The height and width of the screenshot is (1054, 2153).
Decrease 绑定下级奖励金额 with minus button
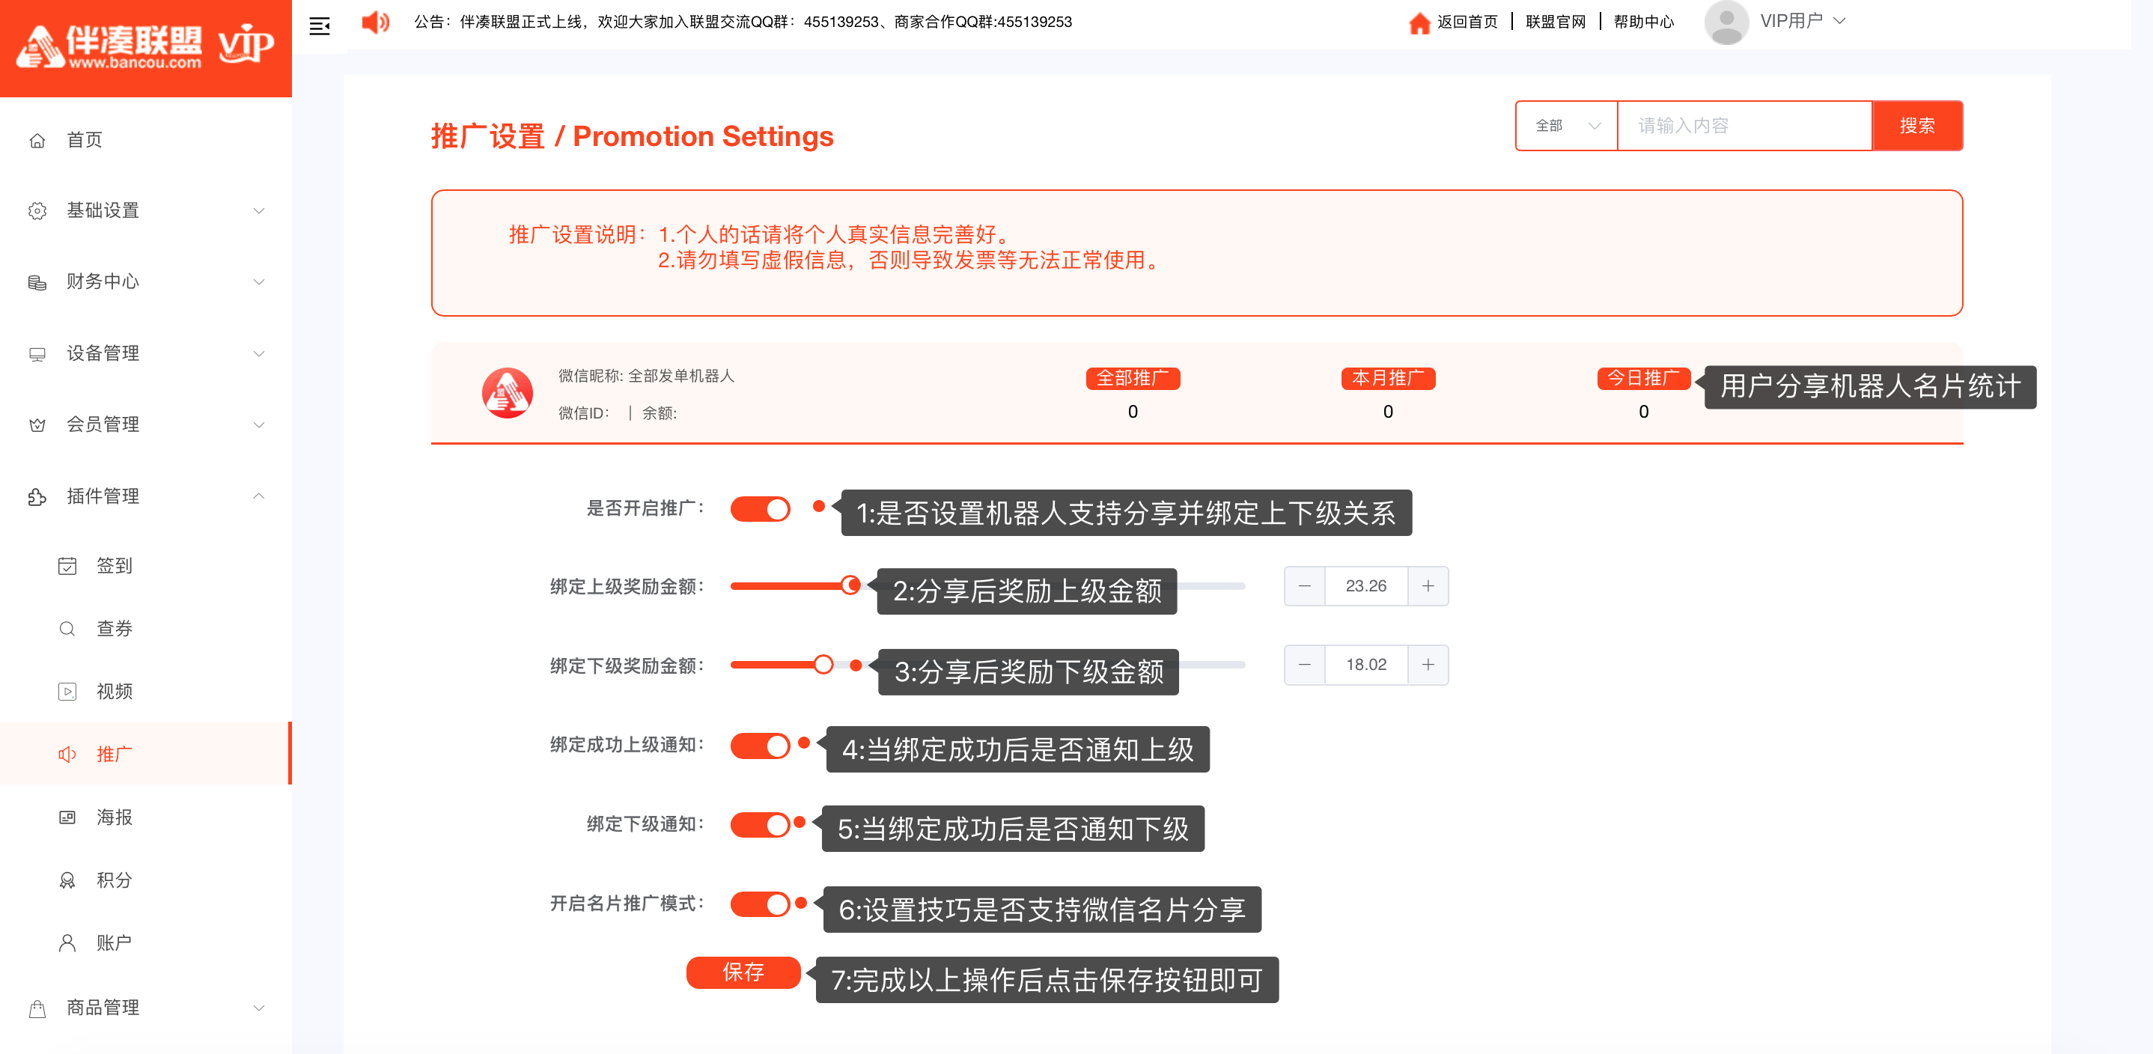(x=1305, y=665)
